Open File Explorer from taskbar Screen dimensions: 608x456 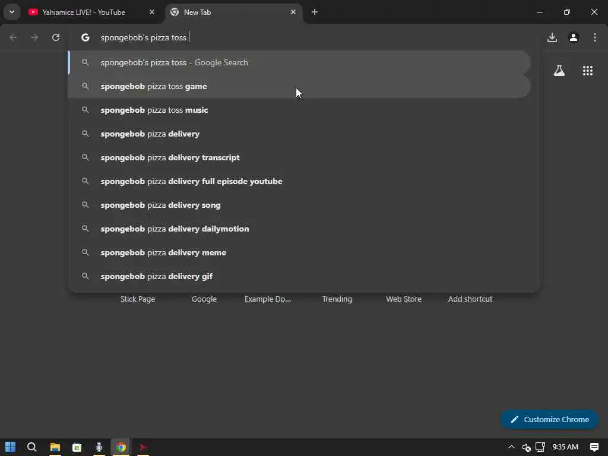pyautogui.click(x=55, y=447)
